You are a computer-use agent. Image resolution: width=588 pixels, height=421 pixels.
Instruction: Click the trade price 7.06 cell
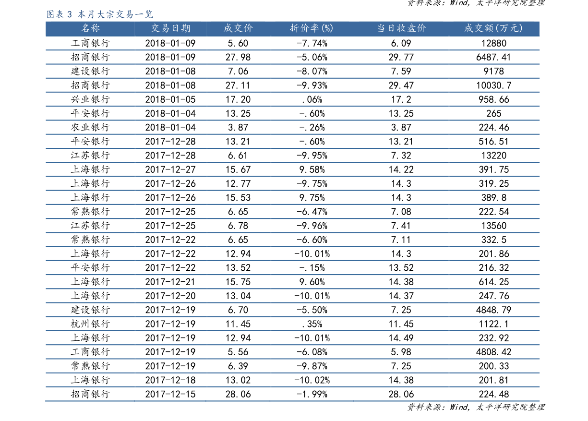pyautogui.click(x=238, y=71)
